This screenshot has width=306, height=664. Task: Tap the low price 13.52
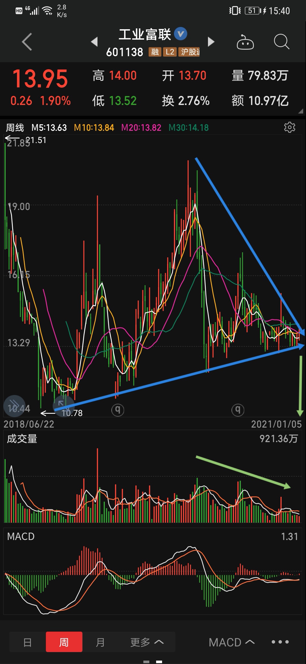coord(123,101)
